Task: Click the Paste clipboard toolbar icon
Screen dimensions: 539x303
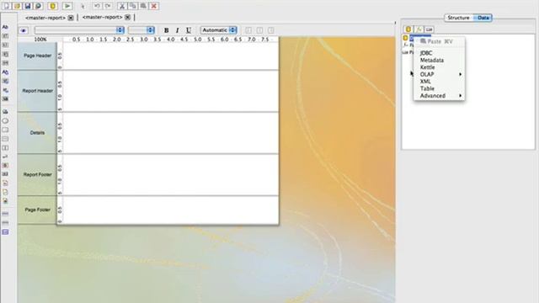Action: coord(143,6)
